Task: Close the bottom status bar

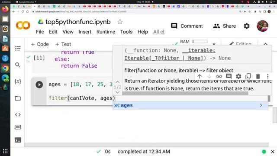Action: point(273,152)
